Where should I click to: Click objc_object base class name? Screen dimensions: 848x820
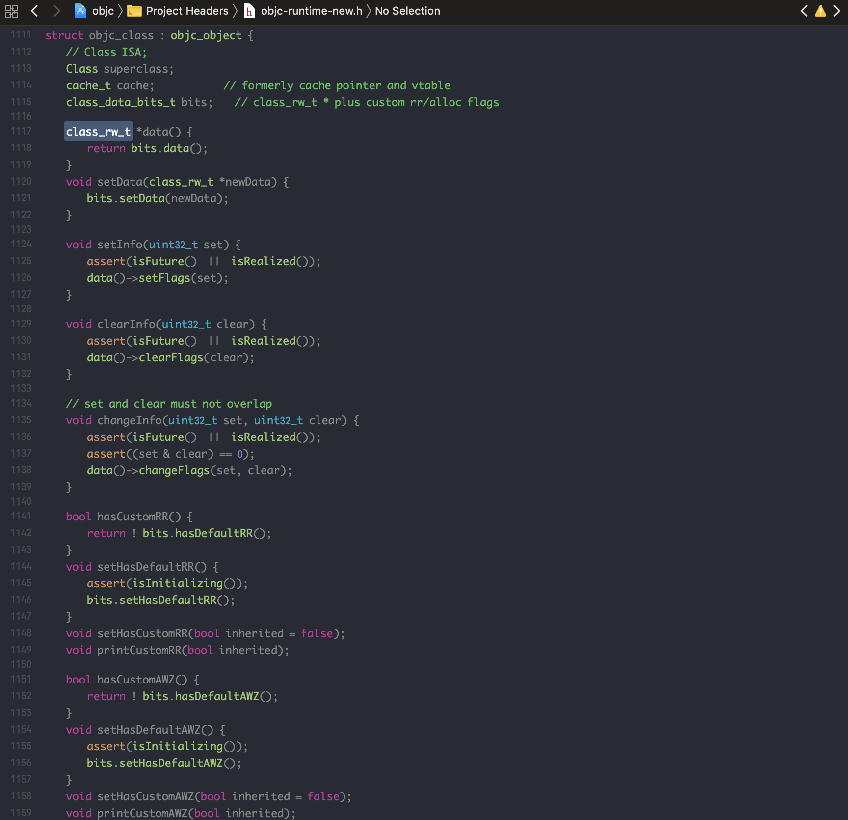click(206, 35)
